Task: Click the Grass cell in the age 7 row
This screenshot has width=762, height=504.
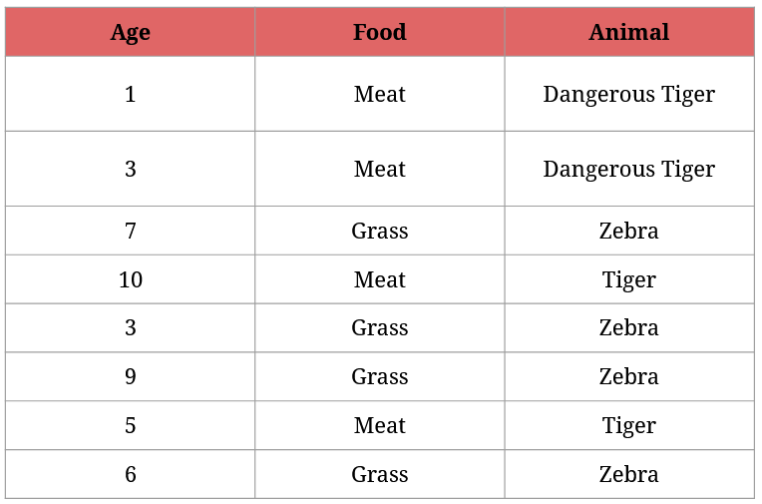Action: [x=379, y=231]
